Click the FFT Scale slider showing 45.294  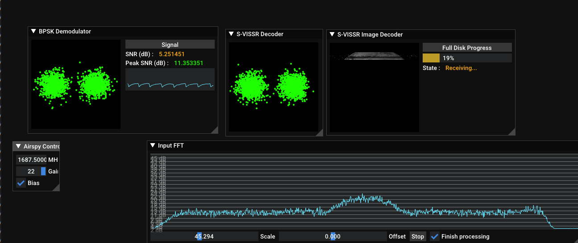(x=204, y=237)
